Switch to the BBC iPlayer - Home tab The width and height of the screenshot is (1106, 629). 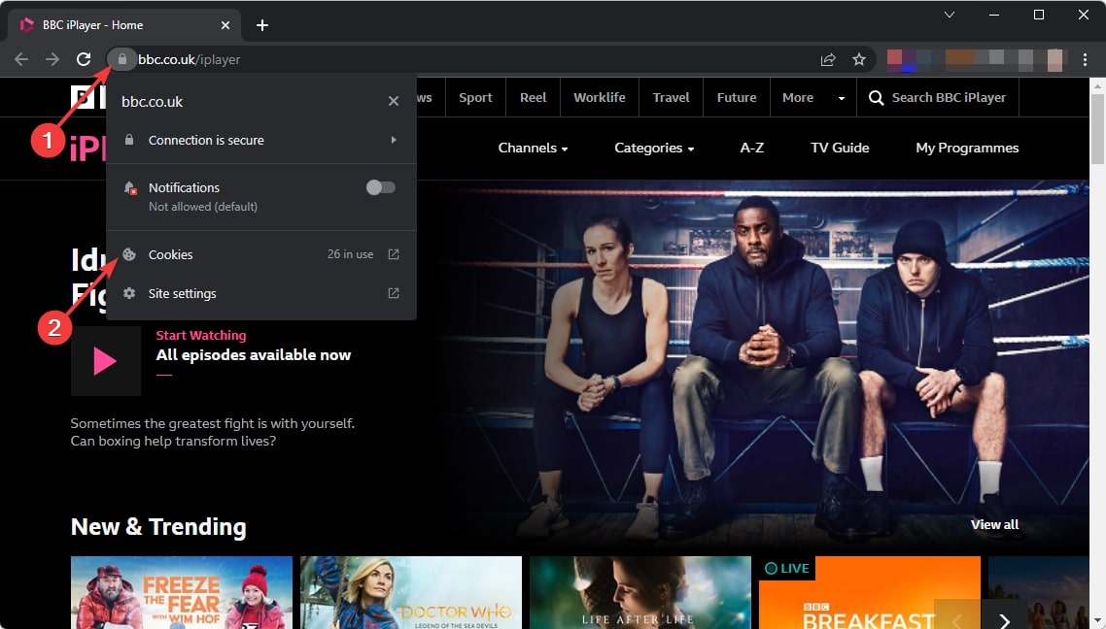(117, 24)
